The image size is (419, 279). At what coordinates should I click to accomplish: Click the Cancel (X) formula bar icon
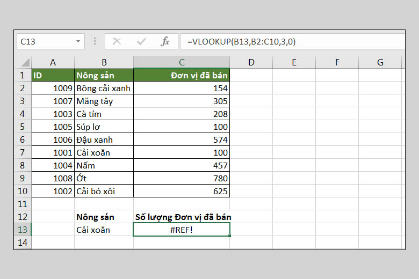pyautogui.click(x=117, y=41)
